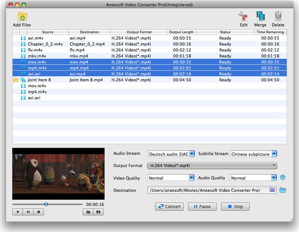Open advanced settings gear next to Audio Quality
This screenshot has width=299, height=232.
pos(283,178)
